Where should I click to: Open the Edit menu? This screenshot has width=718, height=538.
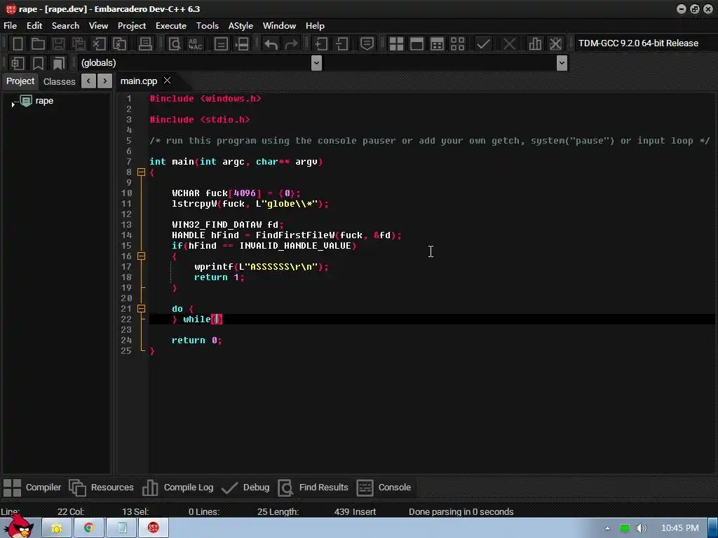(x=34, y=26)
